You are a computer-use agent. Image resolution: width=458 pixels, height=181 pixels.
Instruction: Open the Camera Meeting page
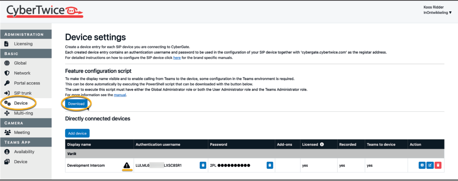[22, 132]
